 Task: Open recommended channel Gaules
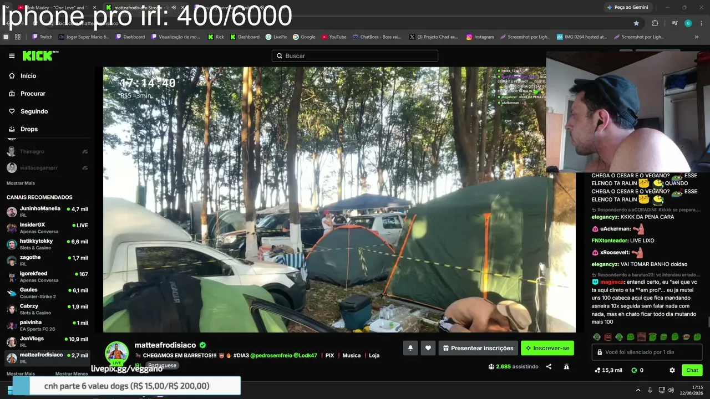pyautogui.click(x=47, y=293)
